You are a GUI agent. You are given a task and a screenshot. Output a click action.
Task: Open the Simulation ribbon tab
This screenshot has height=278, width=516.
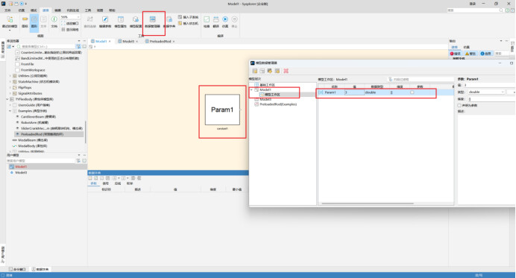22,10
